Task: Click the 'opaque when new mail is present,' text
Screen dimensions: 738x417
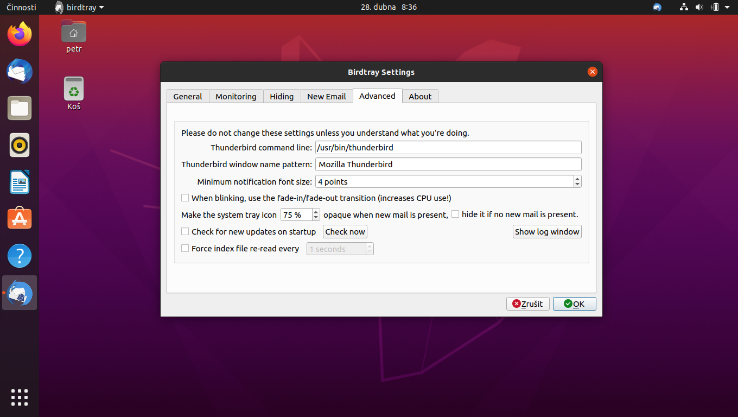Action: (x=386, y=215)
